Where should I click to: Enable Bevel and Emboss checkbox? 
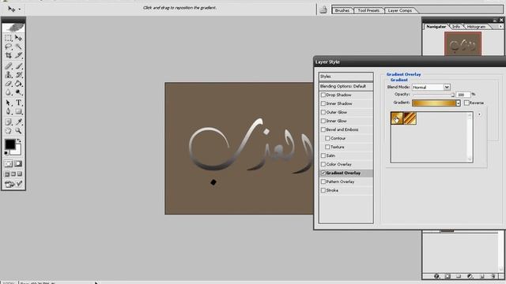click(x=323, y=129)
